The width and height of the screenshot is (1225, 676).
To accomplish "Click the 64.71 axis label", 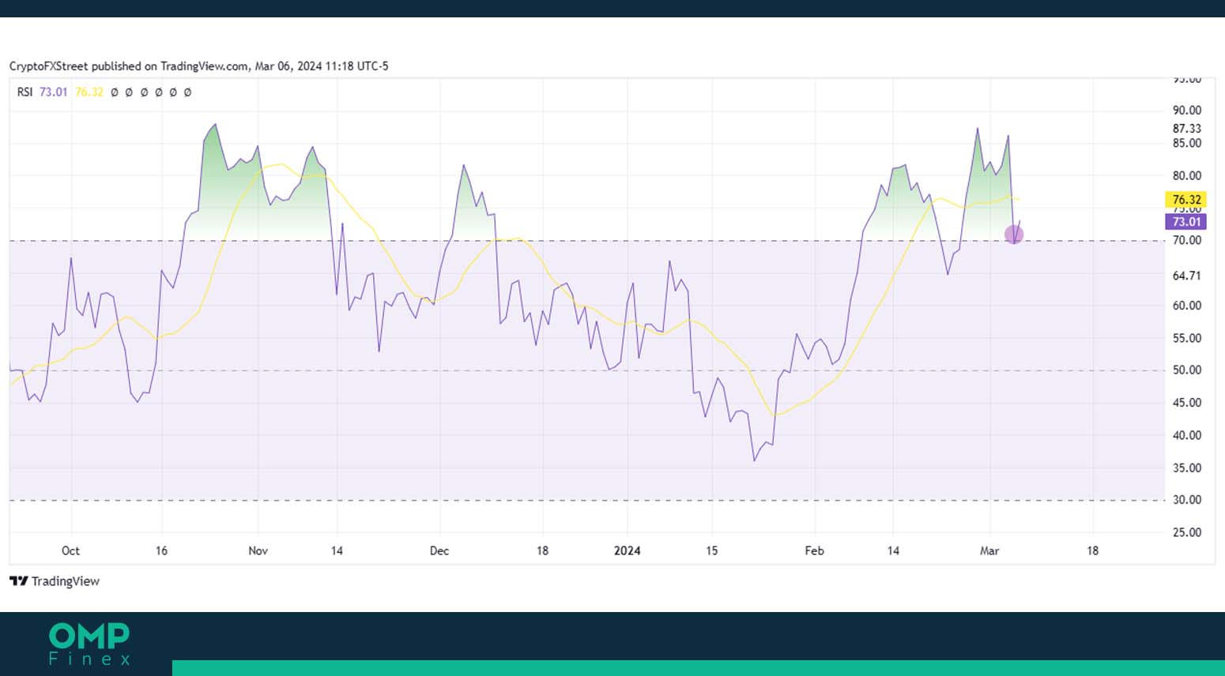I will tap(1187, 276).
